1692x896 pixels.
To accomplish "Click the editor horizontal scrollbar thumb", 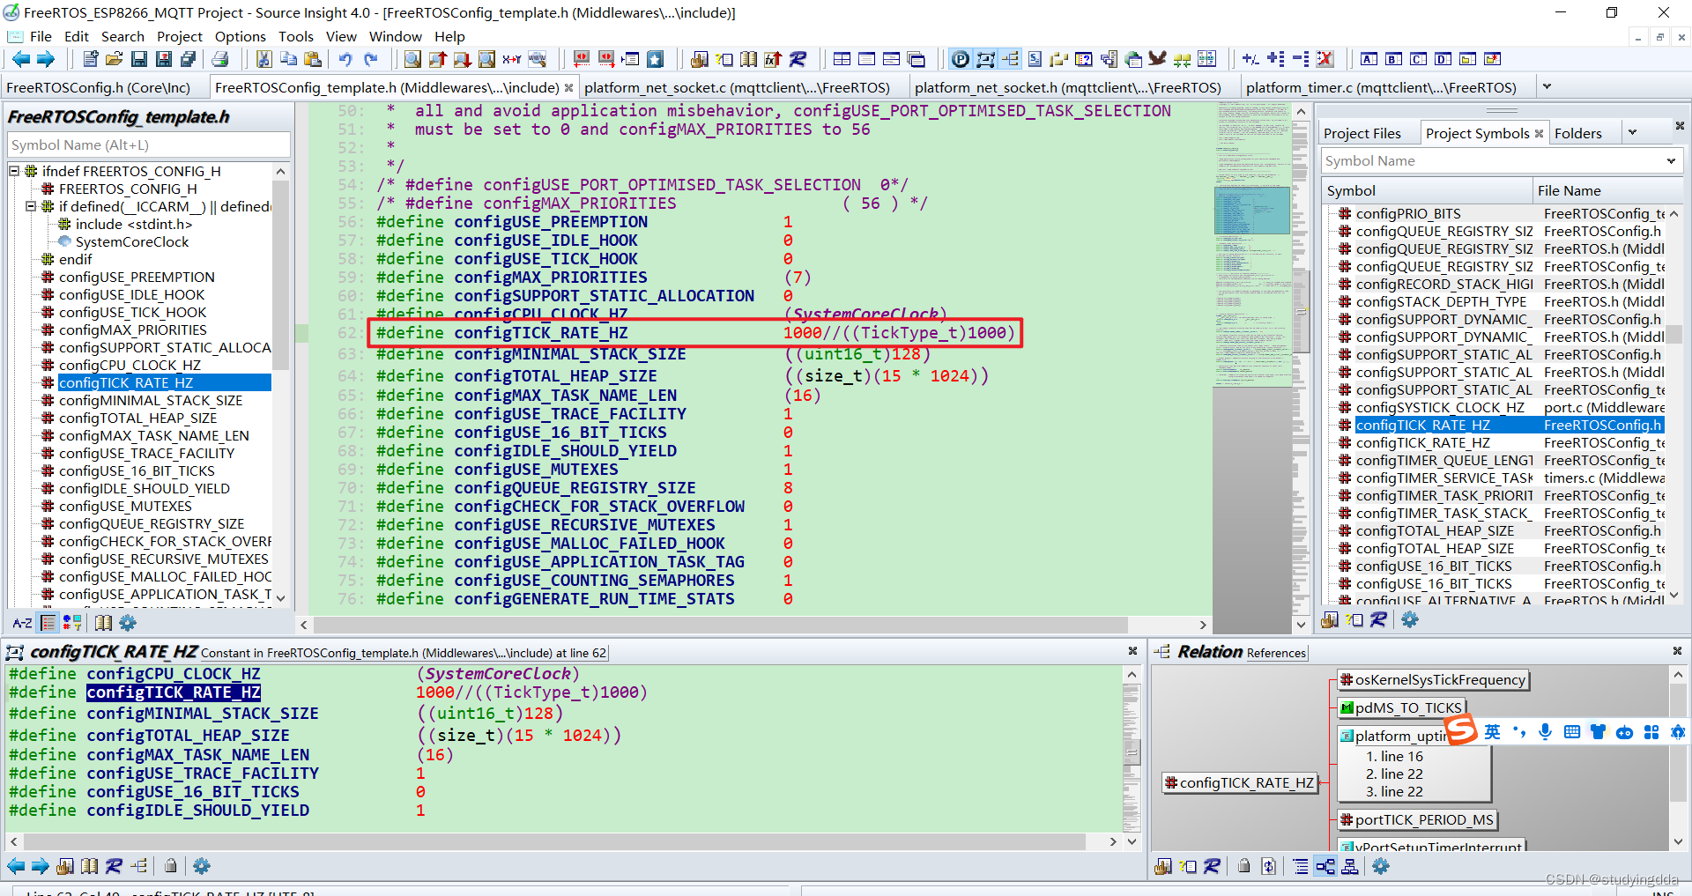I will 720,625.
